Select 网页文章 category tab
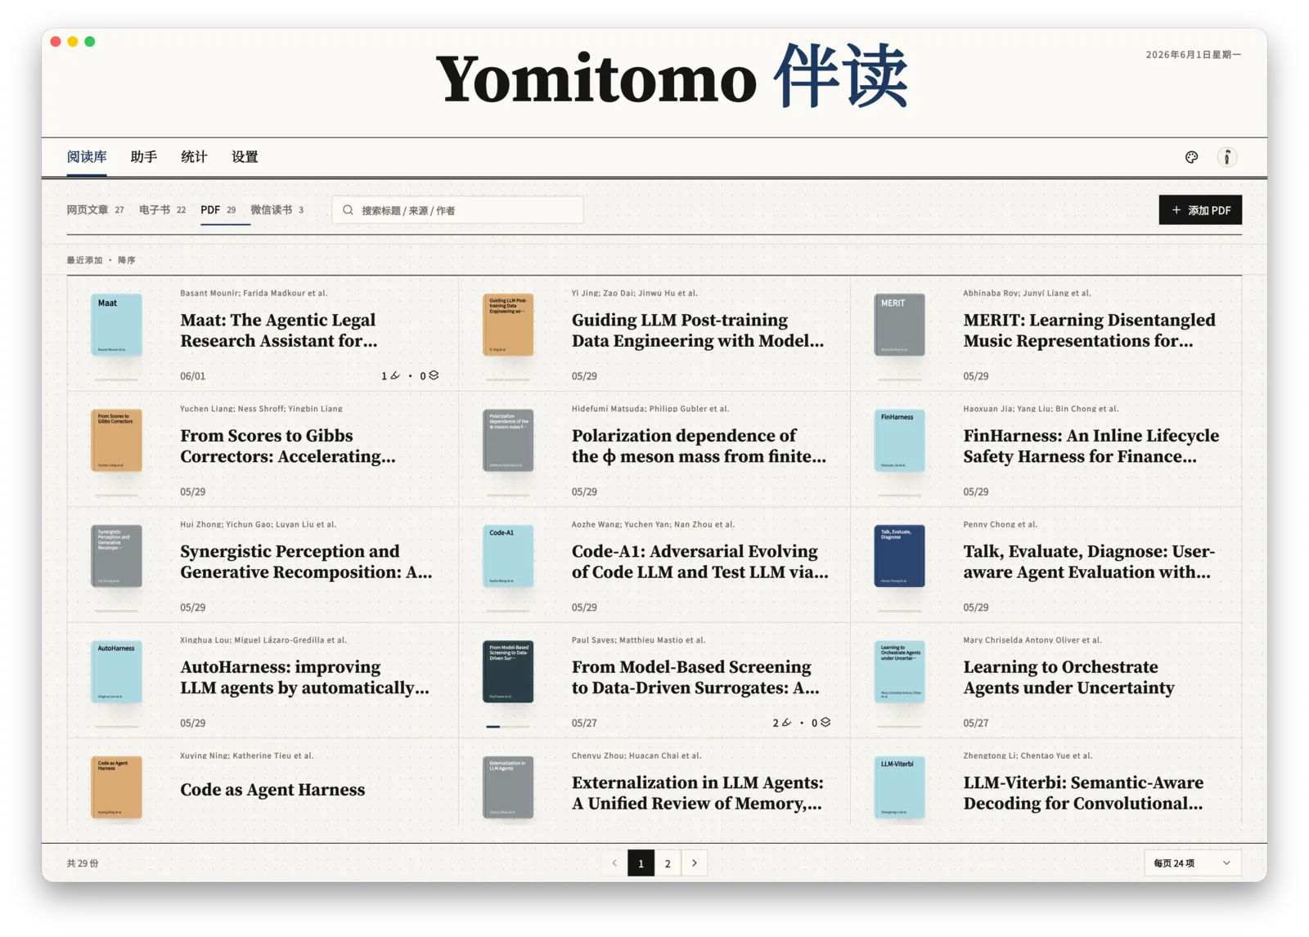The height and width of the screenshot is (937, 1309). pyautogui.click(x=95, y=210)
